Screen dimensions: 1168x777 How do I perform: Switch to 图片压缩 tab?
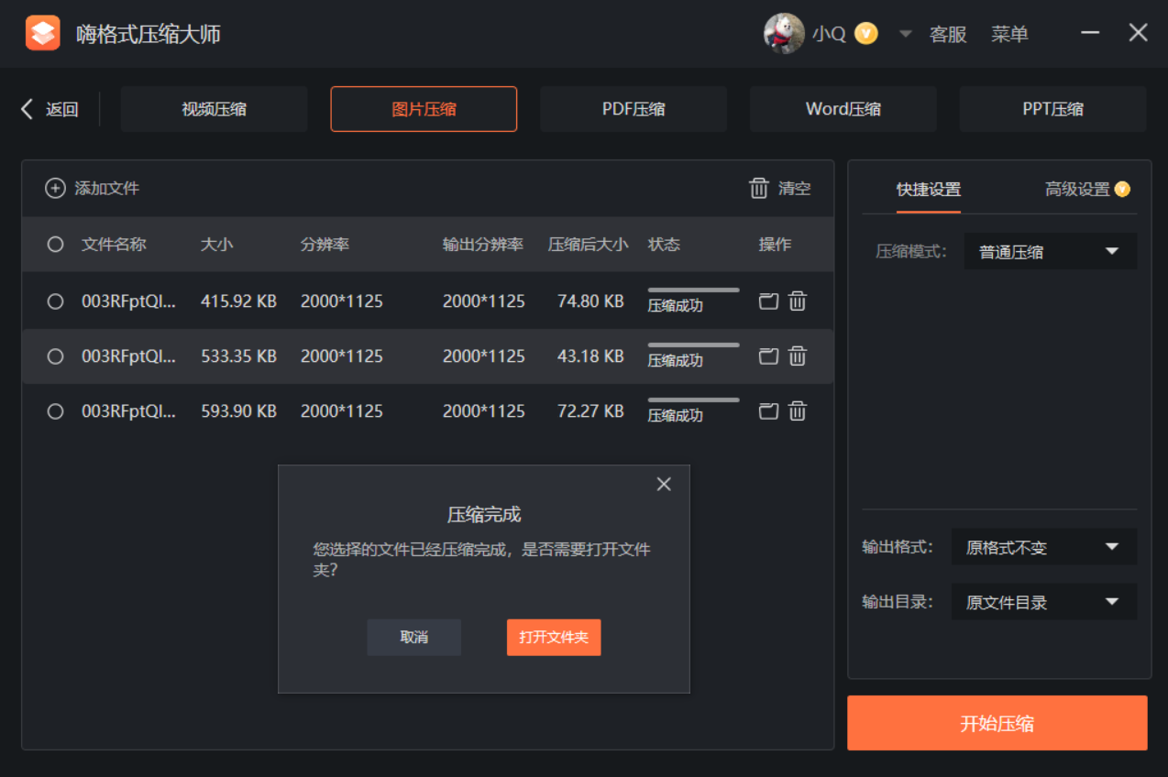click(424, 109)
